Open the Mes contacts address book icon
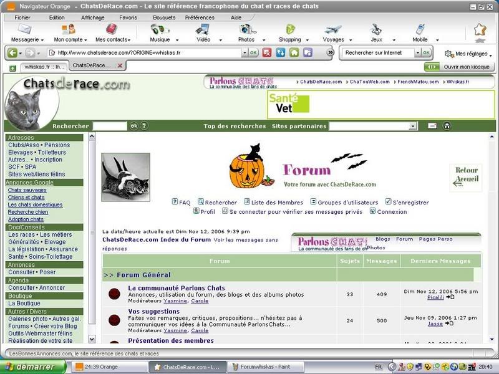The image size is (499, 374). (112, 29)
